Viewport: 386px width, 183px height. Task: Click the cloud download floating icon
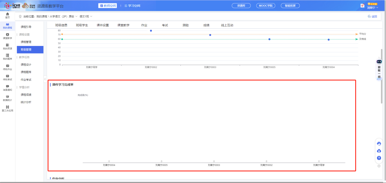(379, 151)
